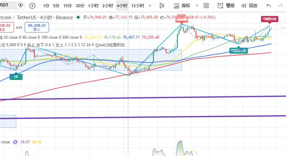Select the upper purple horizontal line
286x156 pixels.
(x=143, y=98)
